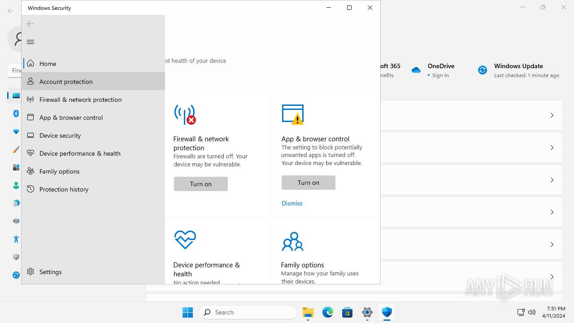Open File Explorer from taskbar

pos(308,312)
